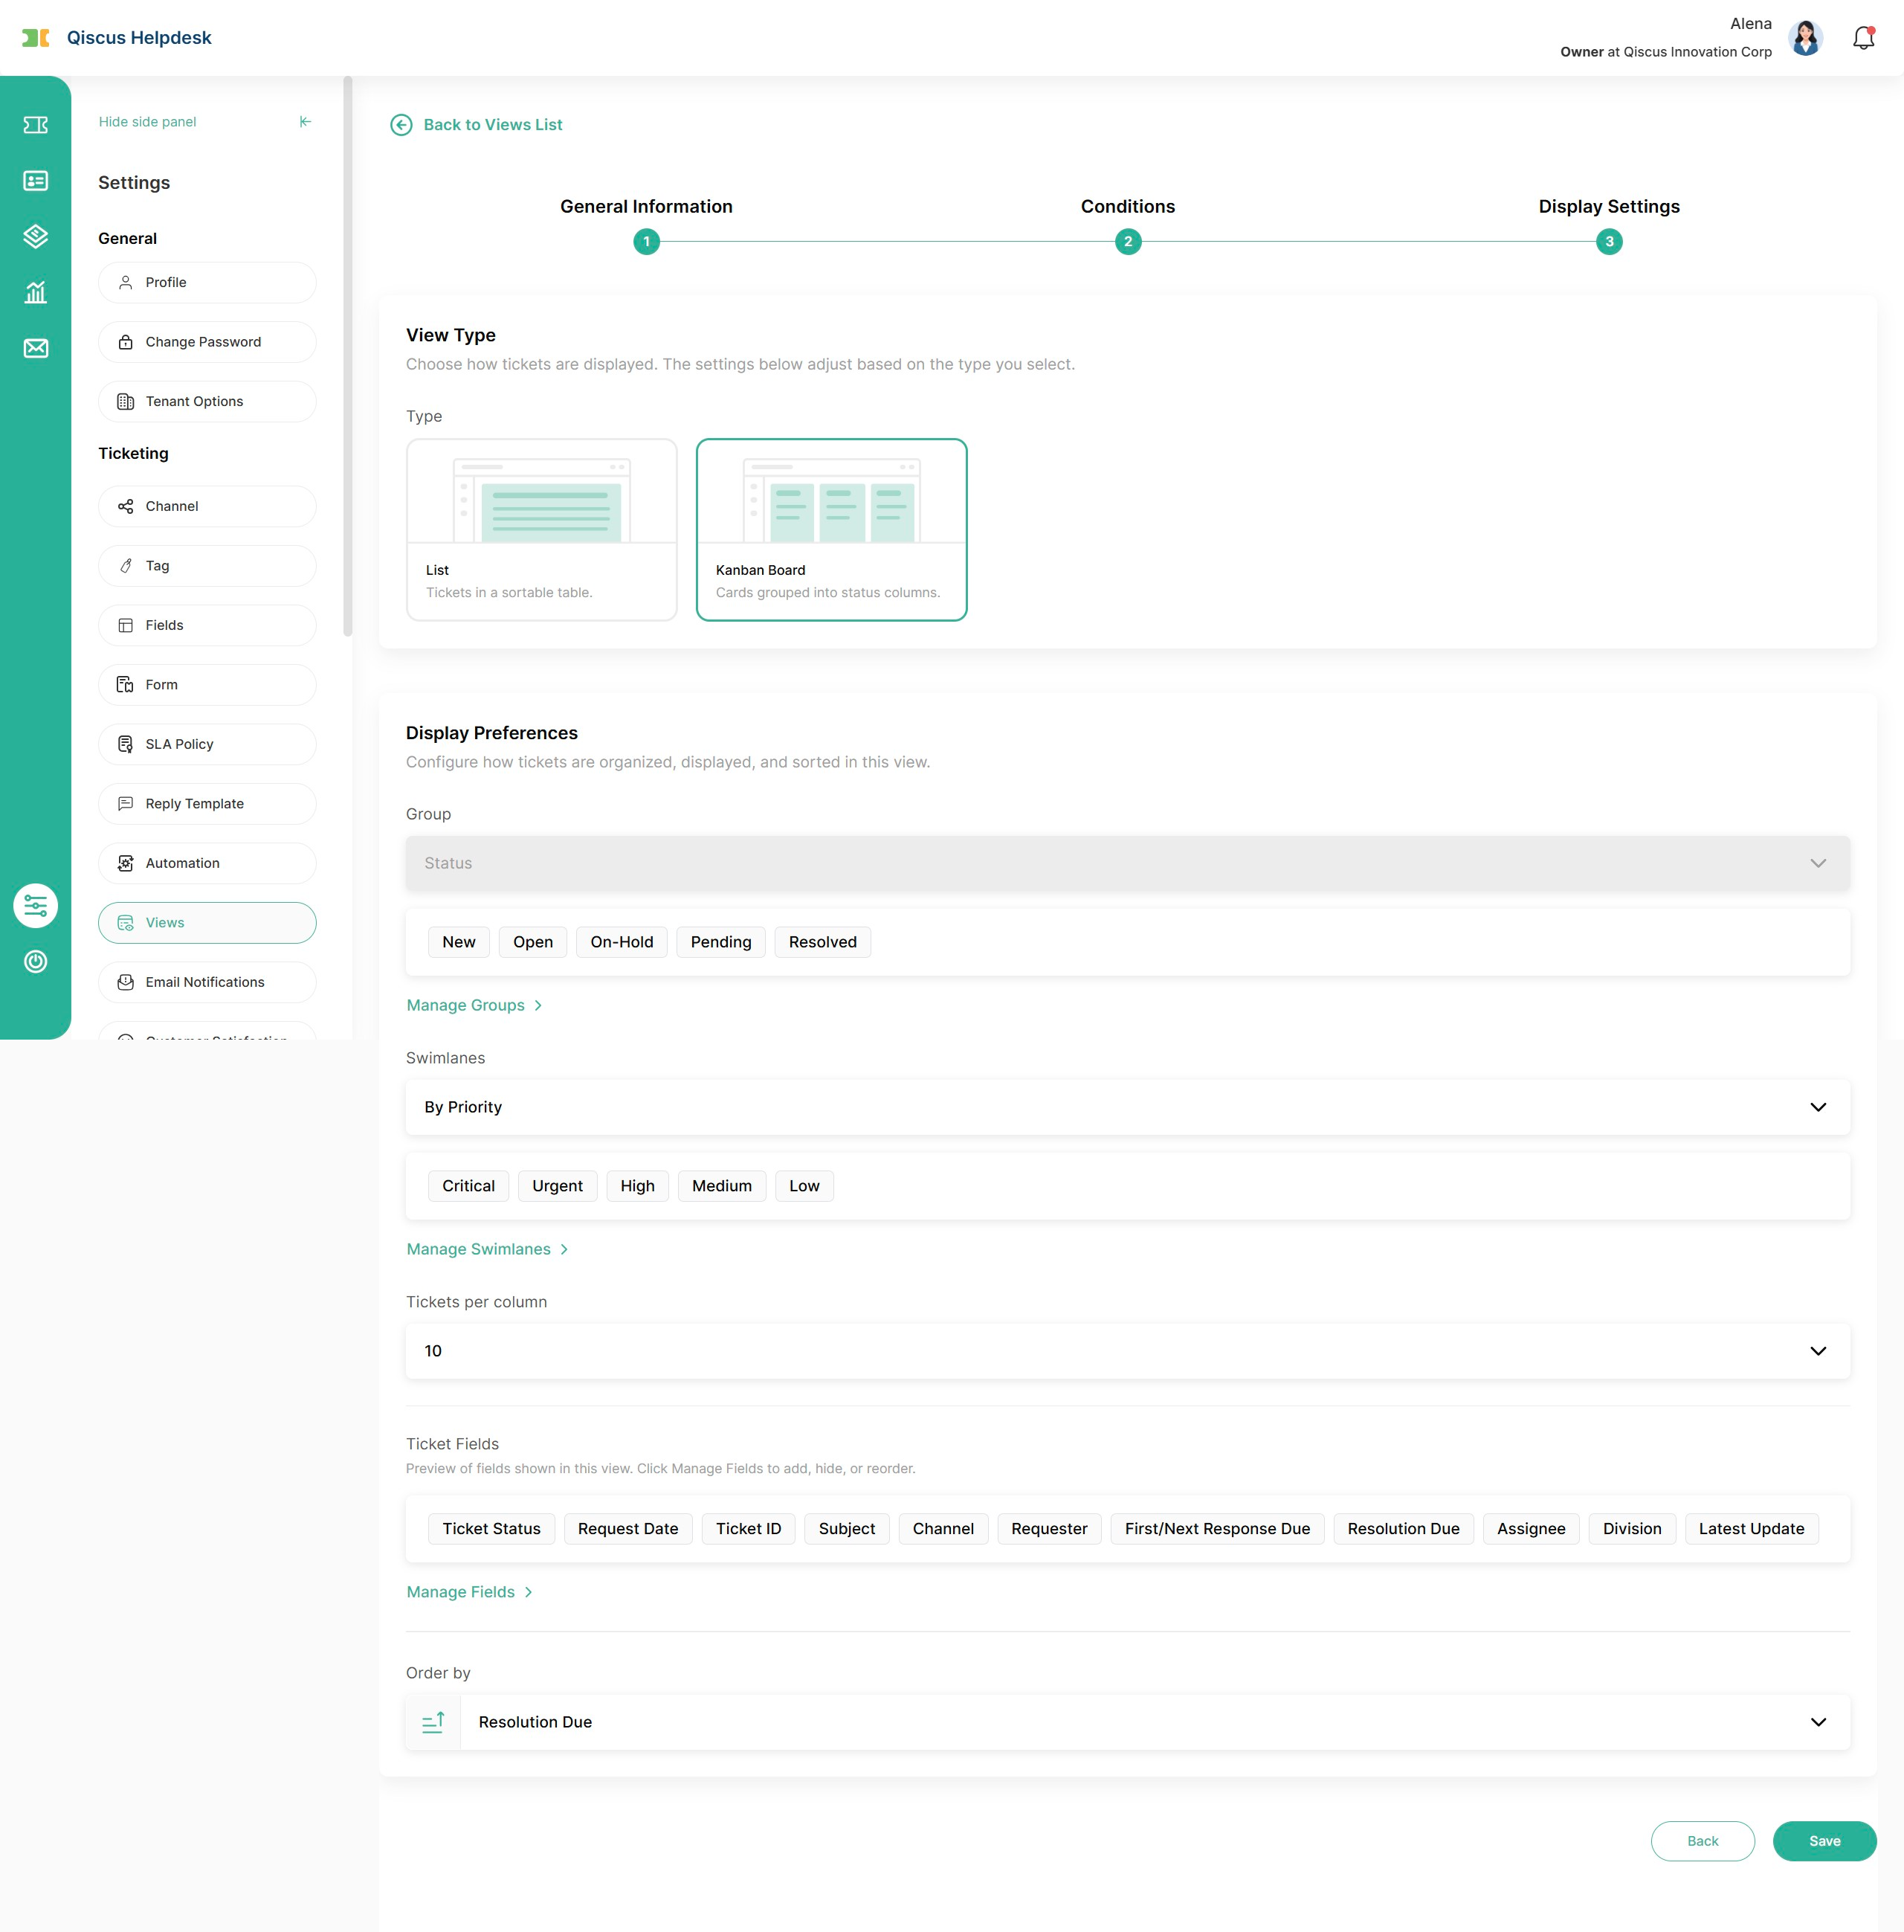Viewport: 1904px width, 1932px height.
Task: Open the Change Password settings item
Action: pos(207,342)
